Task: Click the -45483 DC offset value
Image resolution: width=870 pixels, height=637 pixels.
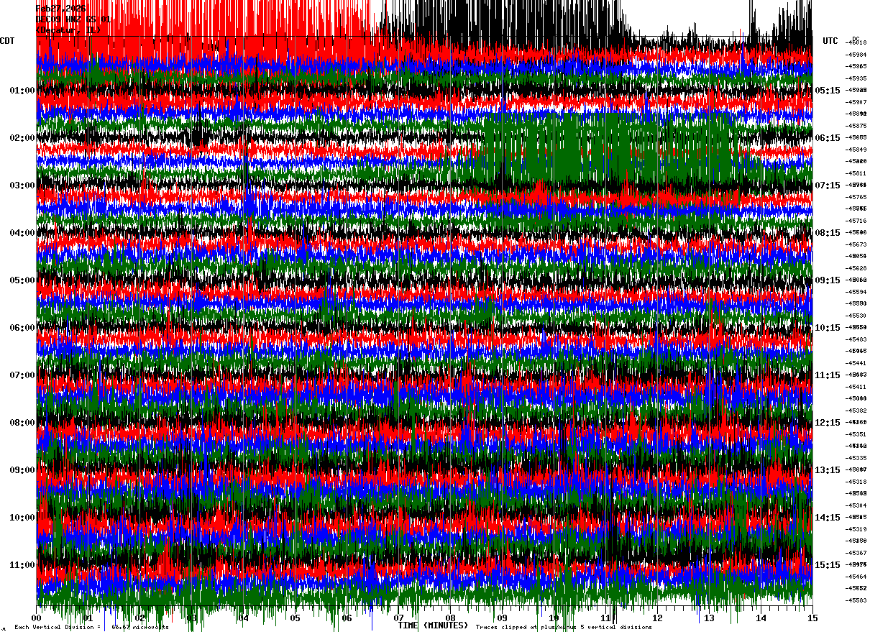Action: (x=857, y=339)
